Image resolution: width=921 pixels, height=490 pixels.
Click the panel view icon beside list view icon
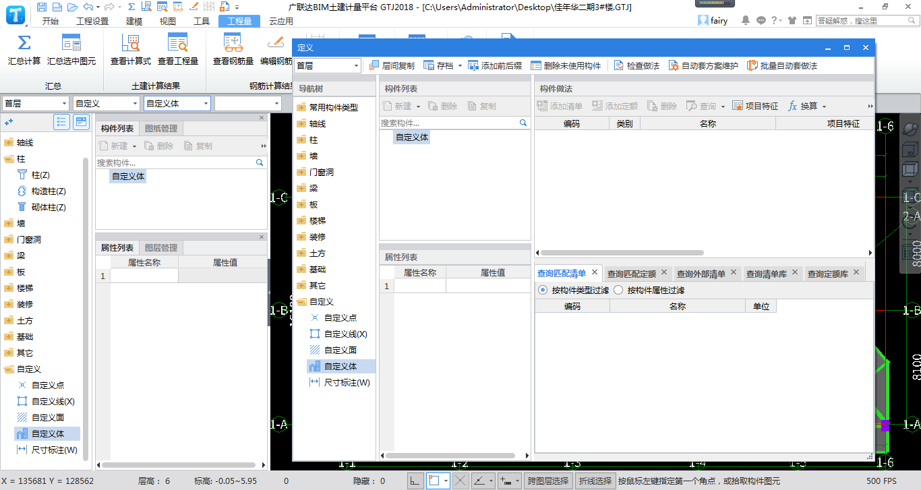[x=81, y=122]
